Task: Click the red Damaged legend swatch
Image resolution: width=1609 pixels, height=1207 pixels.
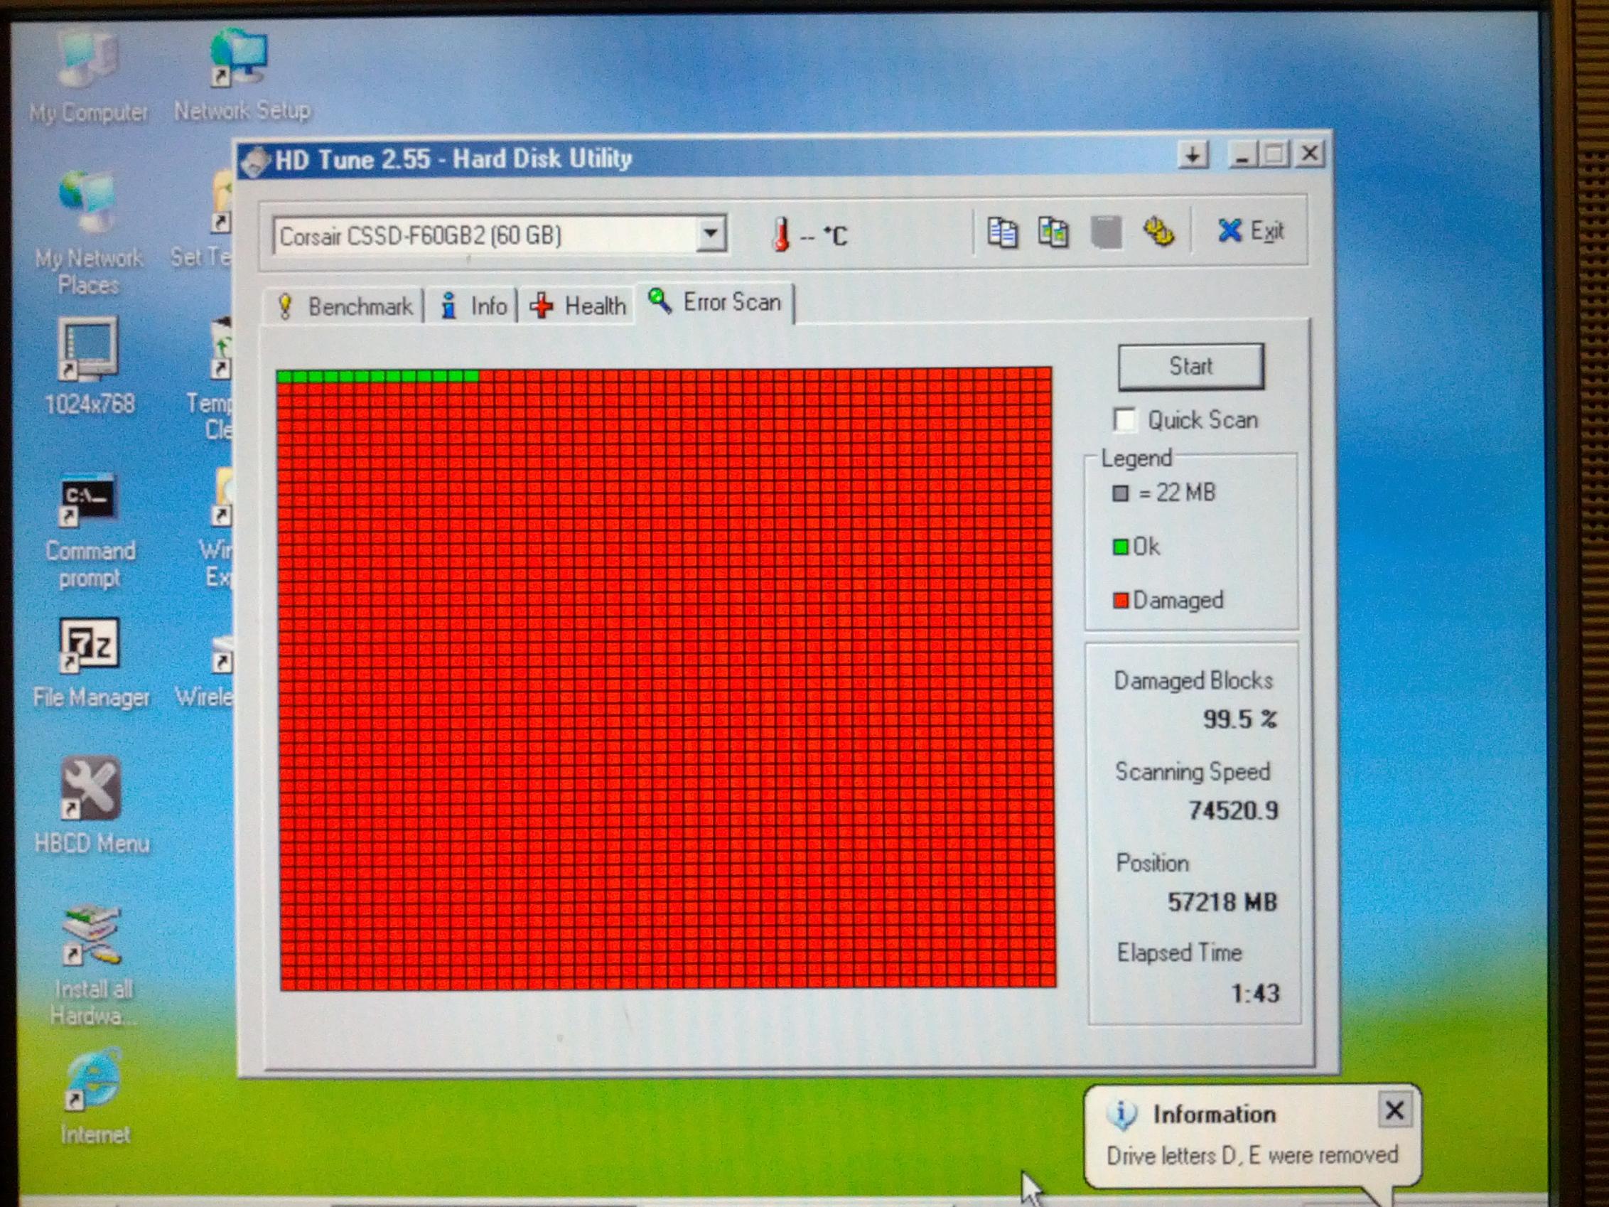Action: [1121, 600]
